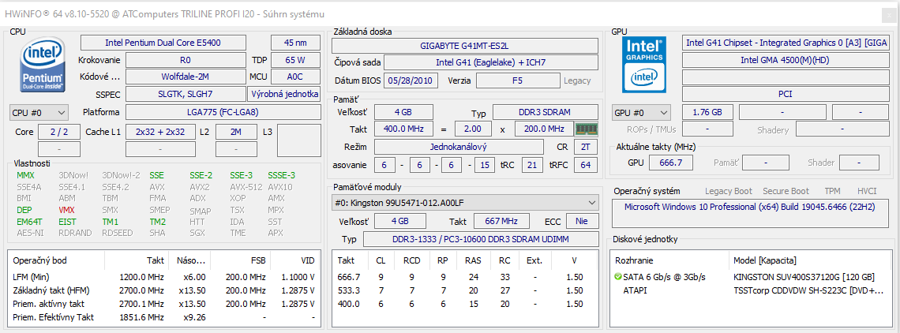
Task: Click the SSSE-3 feature label
Action: coord(281,175)
